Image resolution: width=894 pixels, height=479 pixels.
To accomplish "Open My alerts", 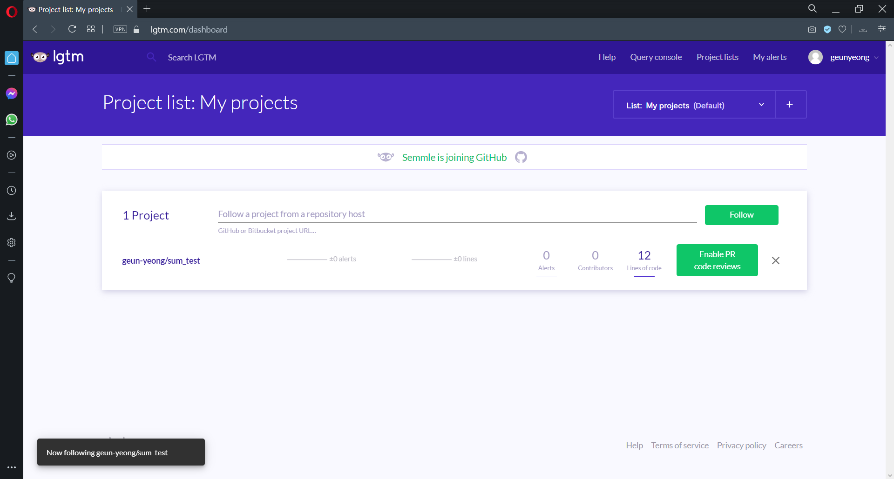I will [x=770, y=57].
